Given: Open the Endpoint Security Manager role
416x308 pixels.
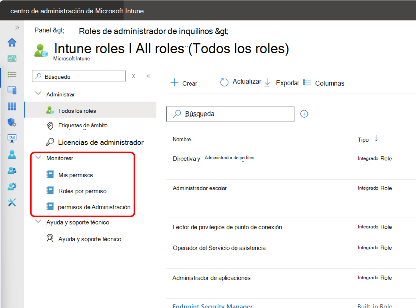Looking at the screenshot, I should [212, 306].
